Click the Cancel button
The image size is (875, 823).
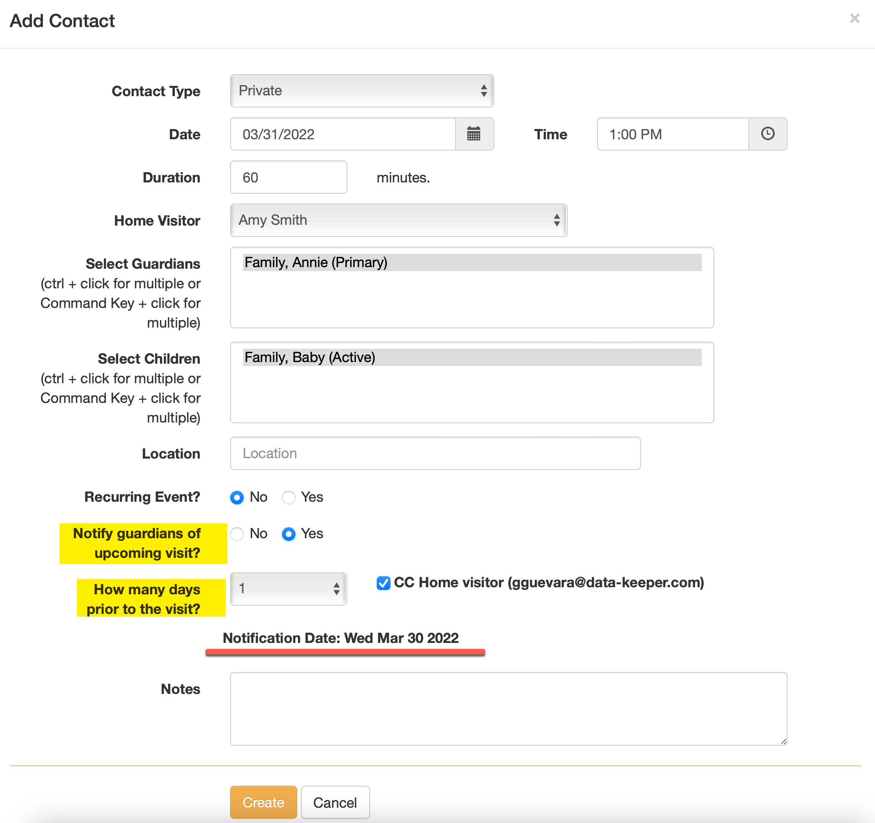coord(335,802)
